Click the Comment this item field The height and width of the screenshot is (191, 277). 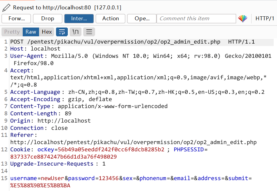pyautogui.click(x=196, y=18)
